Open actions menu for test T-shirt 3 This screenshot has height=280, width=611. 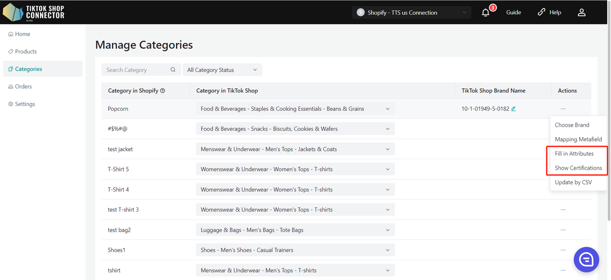point(563,210)
